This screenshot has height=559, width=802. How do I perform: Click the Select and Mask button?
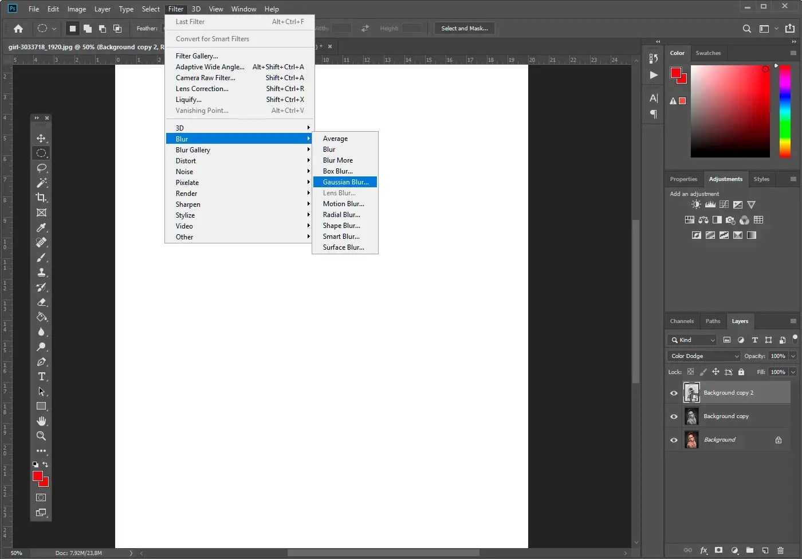click(464, 28)
